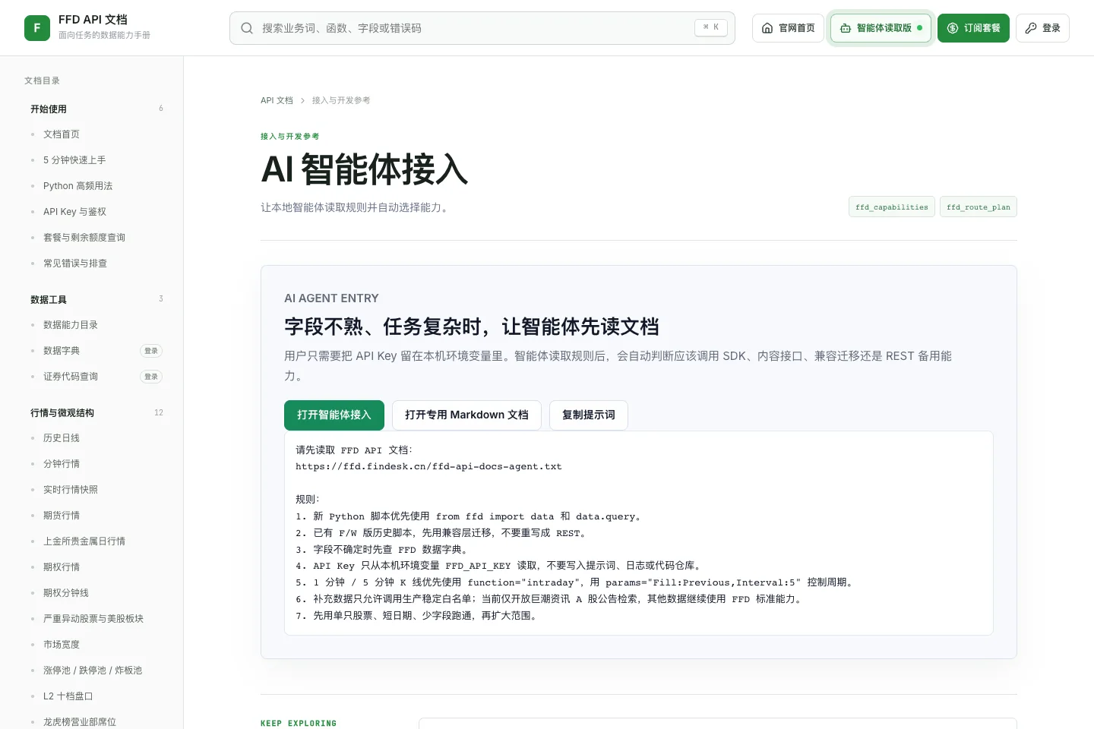Click API 文档 breadcrumb link
Viewport: 1094px width, 729px height.
(277, 100)
